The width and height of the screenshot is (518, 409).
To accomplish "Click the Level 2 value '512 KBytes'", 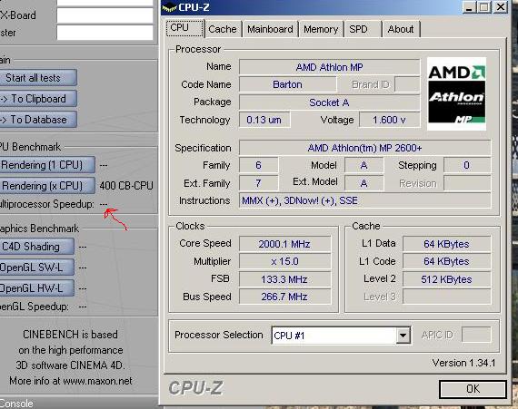I will click(x=446, y=279).
